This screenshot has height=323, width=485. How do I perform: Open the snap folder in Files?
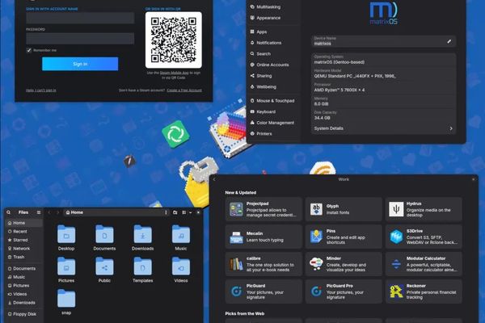pyautogui.click(x=66, y=302)
